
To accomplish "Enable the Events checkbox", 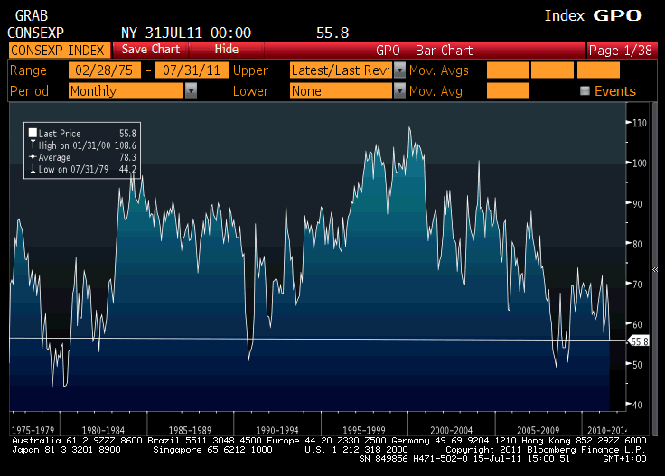I will pyautogui.click(x=585, y=91).
